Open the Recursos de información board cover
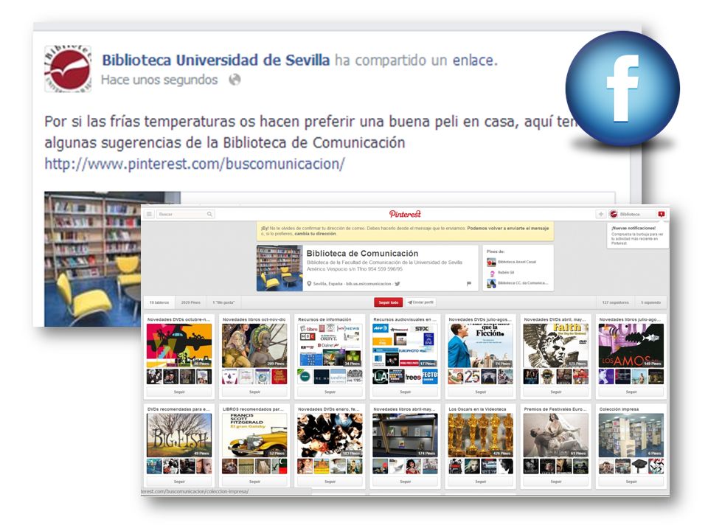 click(330, 345)
